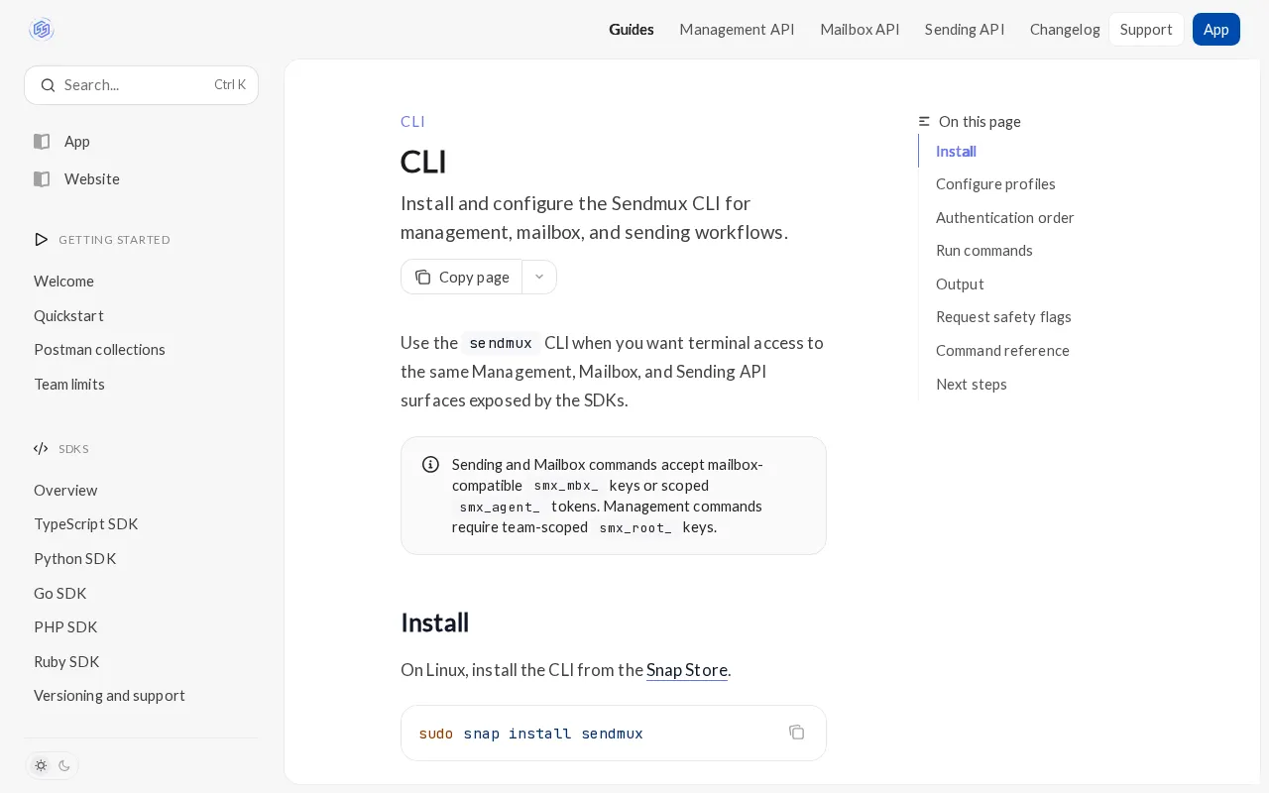Jump to Authentication order section

point(1004,218)
